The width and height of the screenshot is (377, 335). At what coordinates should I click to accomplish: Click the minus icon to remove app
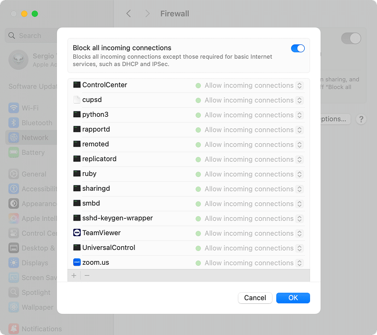pyautogui.click(x=87, y=275)
